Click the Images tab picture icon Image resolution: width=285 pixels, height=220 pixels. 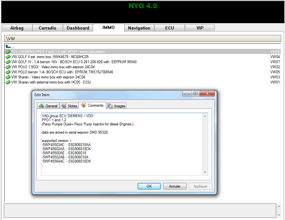110,106
